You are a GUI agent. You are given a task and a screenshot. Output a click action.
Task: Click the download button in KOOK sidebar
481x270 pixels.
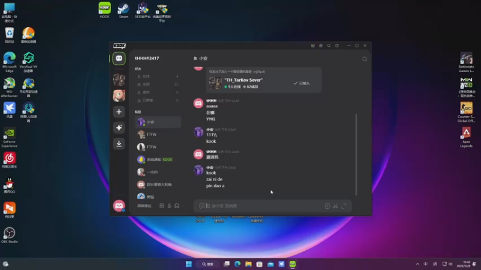pyautogui.click(x=119, y=143)
